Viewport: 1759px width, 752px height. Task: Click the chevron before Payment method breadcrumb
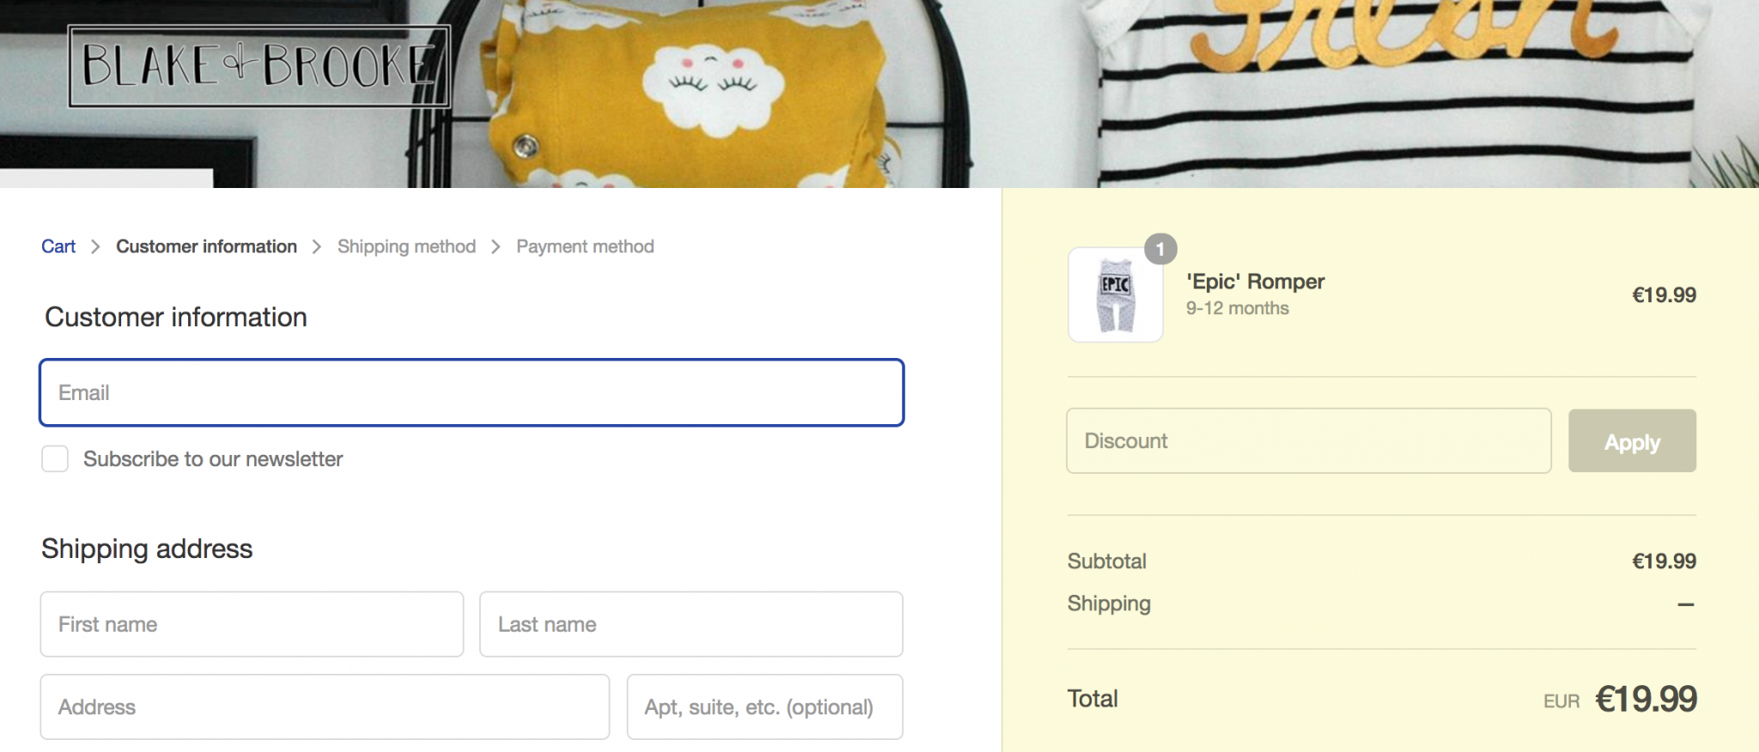pyautogui.click(x=496, y=246)
